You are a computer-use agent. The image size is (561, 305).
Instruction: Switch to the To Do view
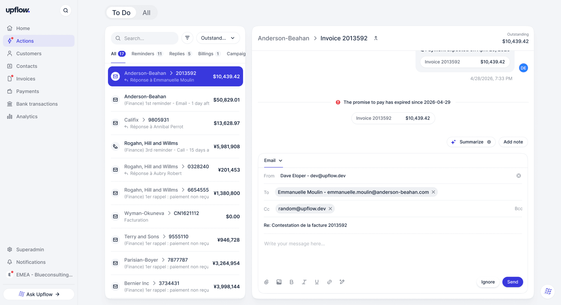[x=121, y=13]
